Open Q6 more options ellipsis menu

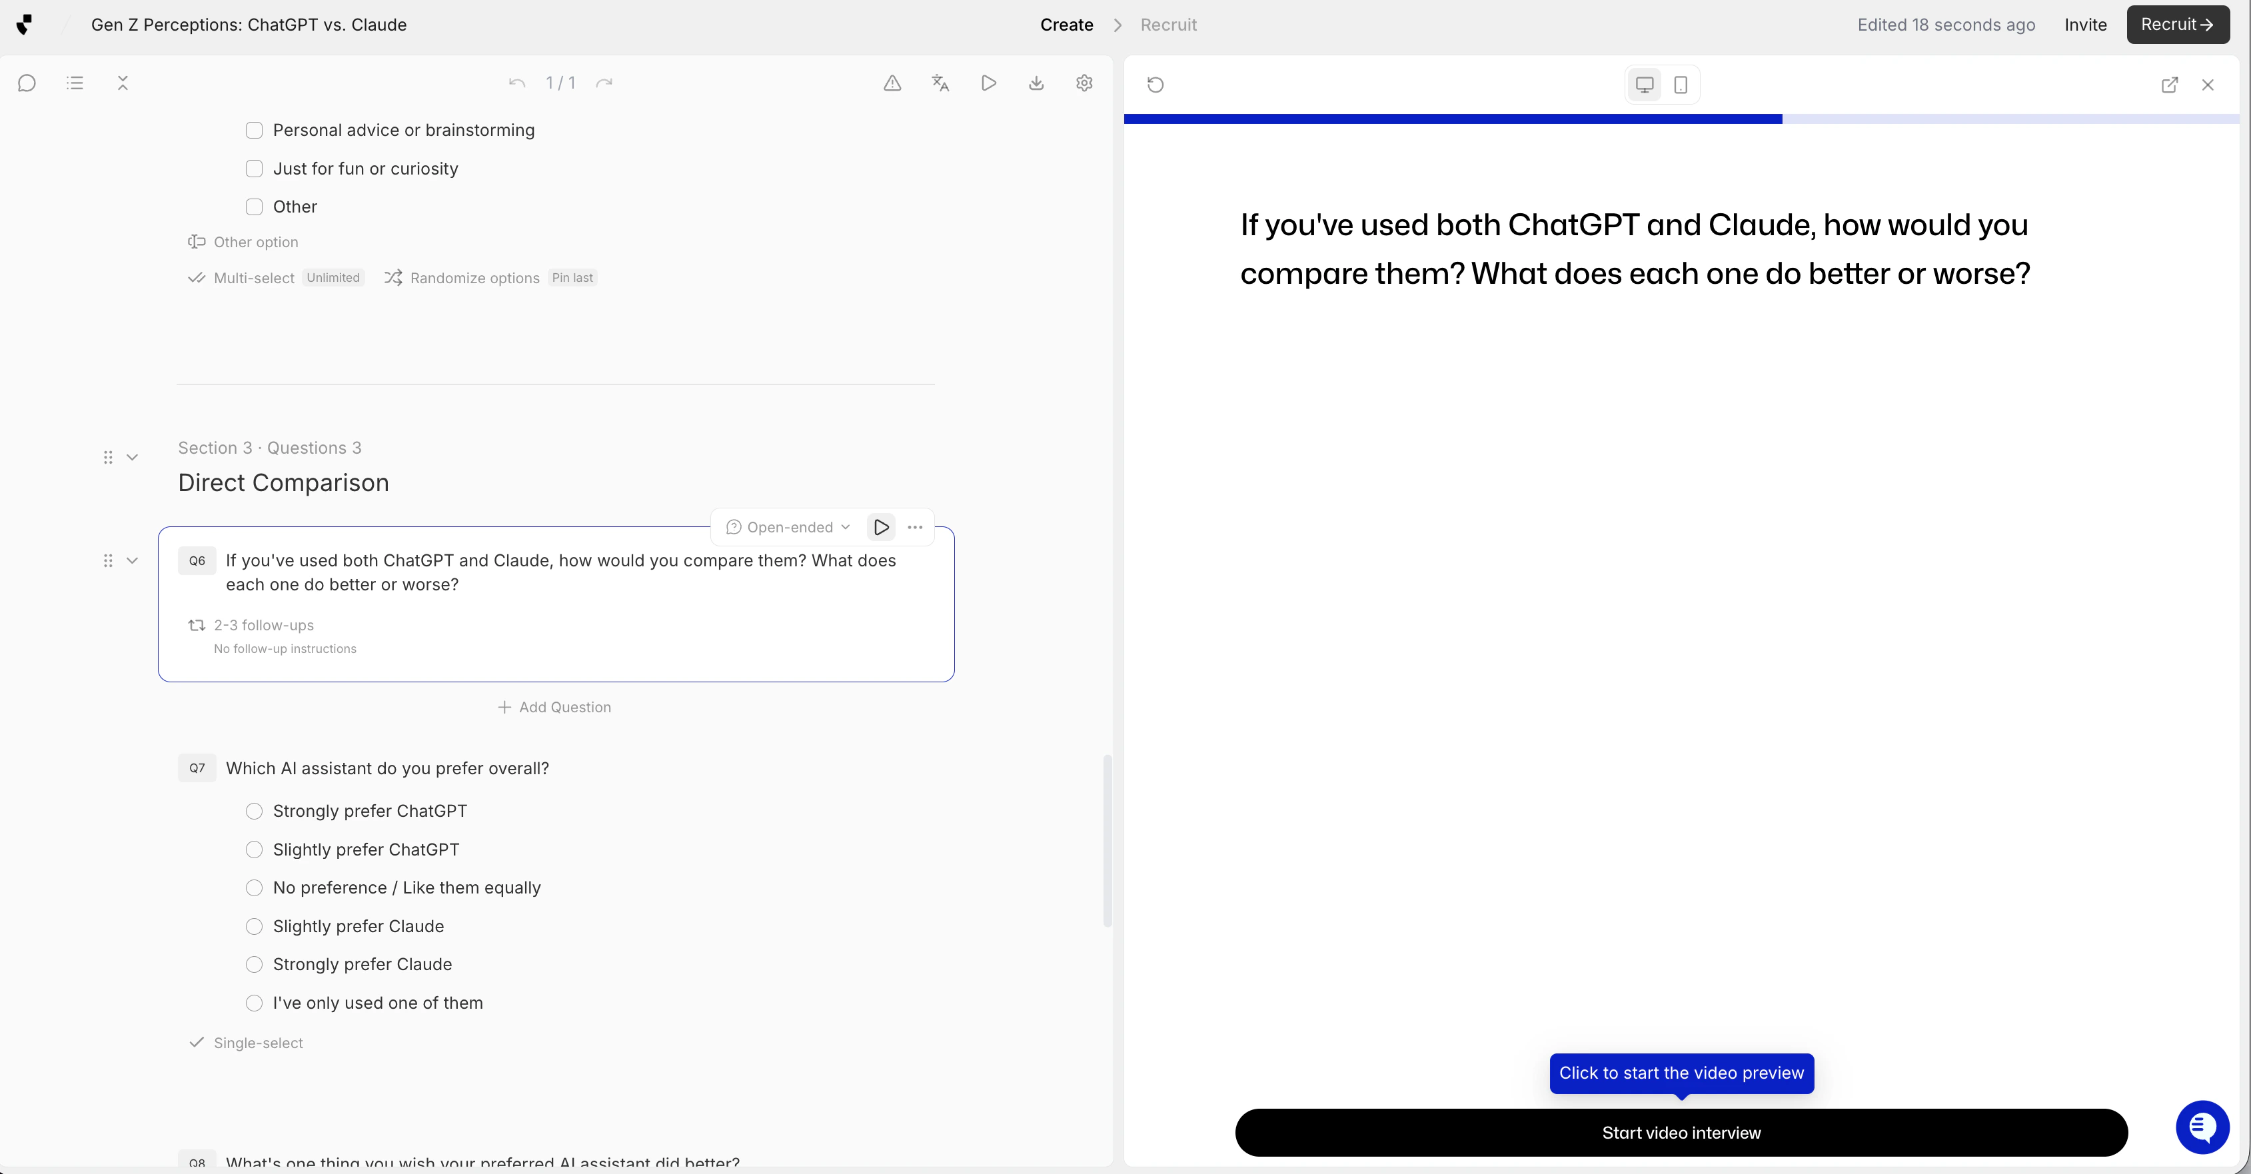tap(915, 527)
